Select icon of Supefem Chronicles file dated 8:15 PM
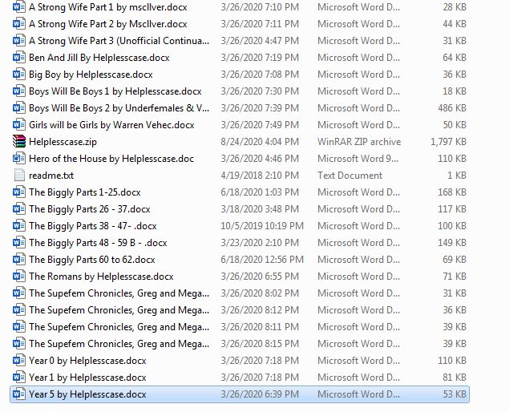Screen dimensions: 509x412 point(18,344)
